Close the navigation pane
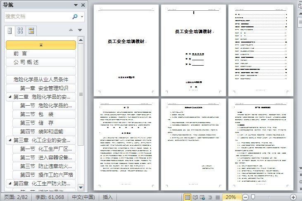The width and height of the screenshot is (302, 201). point(83,5)
